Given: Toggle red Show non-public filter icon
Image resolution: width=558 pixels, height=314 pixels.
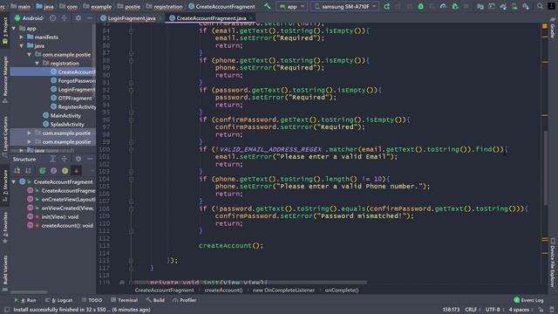Looking at the screenshot, I should pos(76,171).
